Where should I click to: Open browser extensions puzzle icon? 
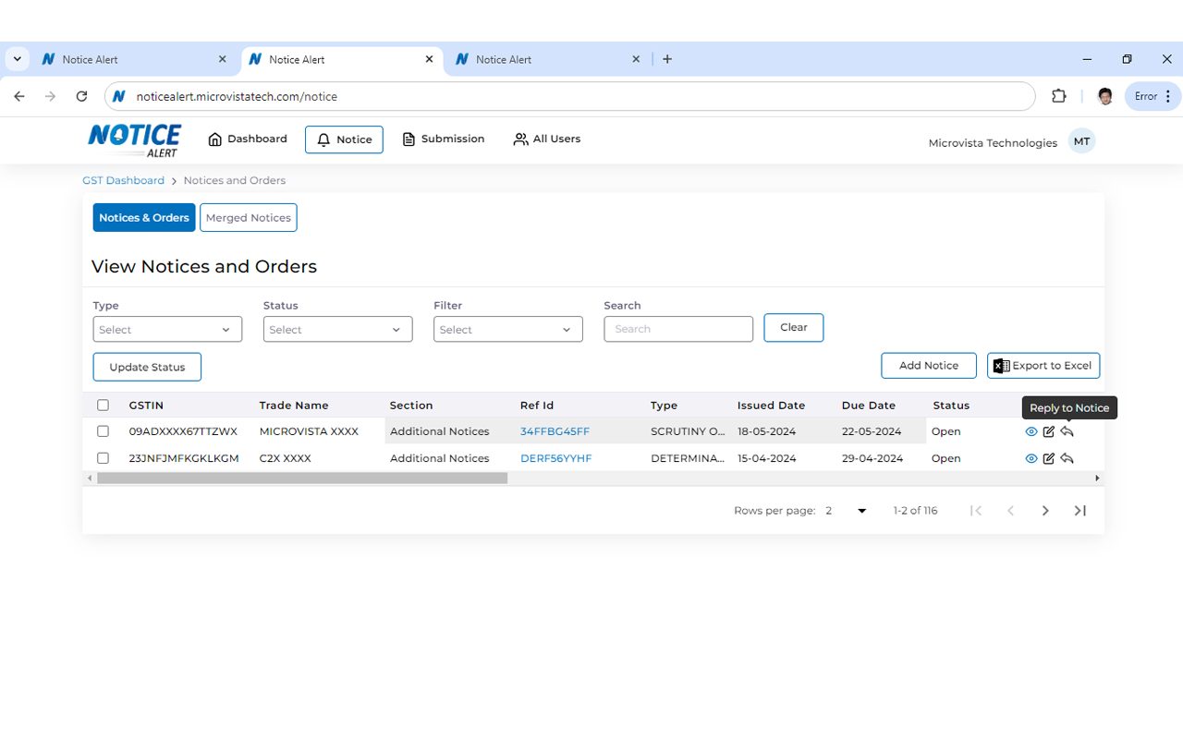1059,96
